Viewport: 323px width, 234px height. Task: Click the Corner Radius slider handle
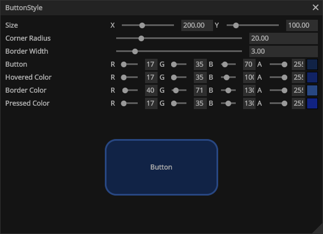[141, 38]
